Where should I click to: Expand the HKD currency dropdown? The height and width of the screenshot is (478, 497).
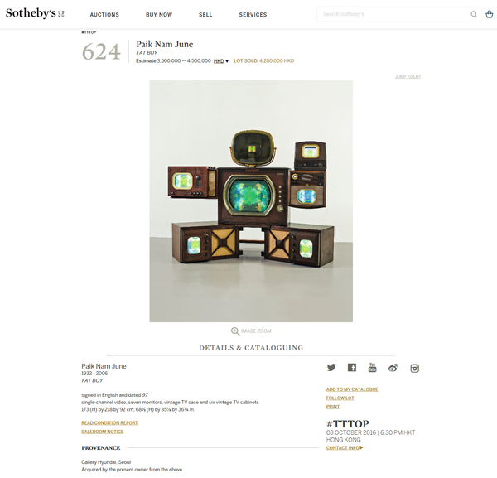[221, 61]
